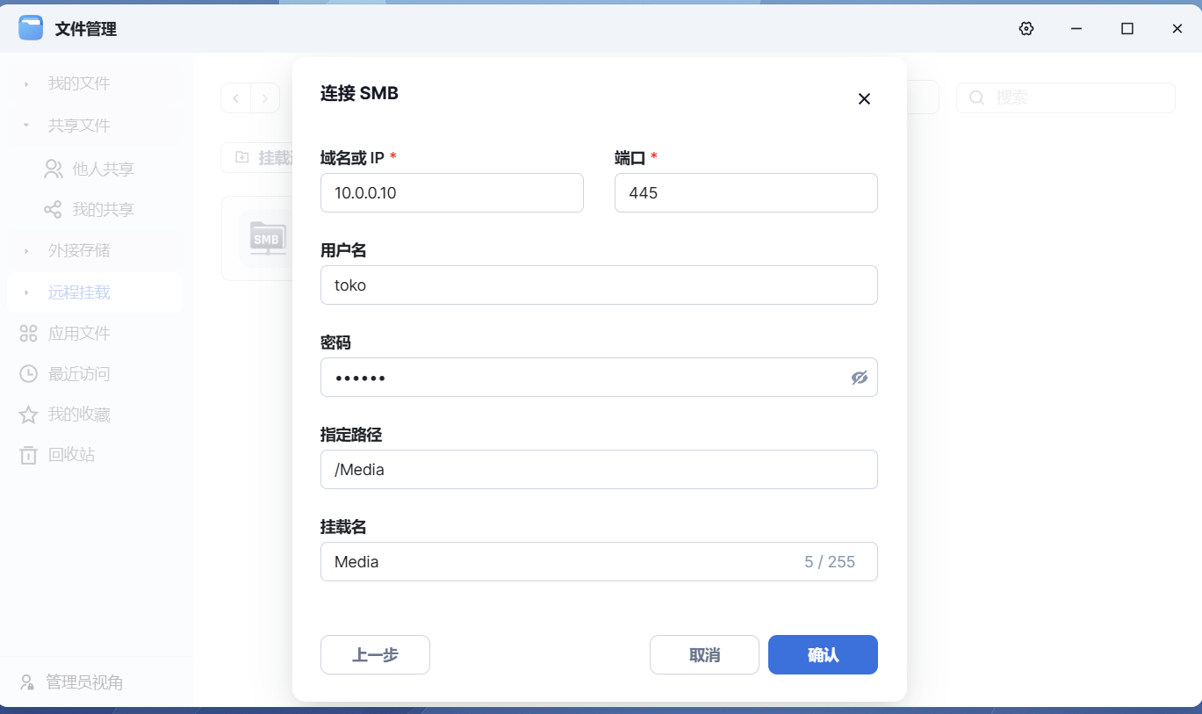
Task: Go forward with the navigation arrow
Action: click(x=265, y=98)
